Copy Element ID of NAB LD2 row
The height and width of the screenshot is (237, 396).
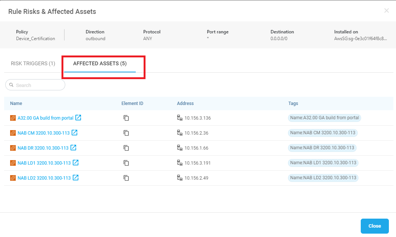click(x=126, y=178)
